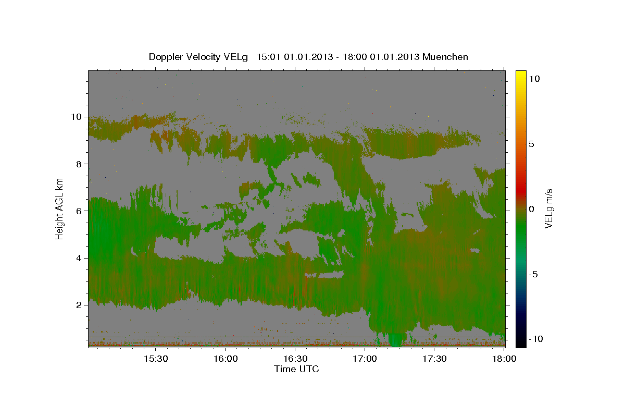Viewport: 625px width, 417px height.
Task: Click the 'Height AGL km' axis label
Action: pyautogui.click(x=60, y=209)
